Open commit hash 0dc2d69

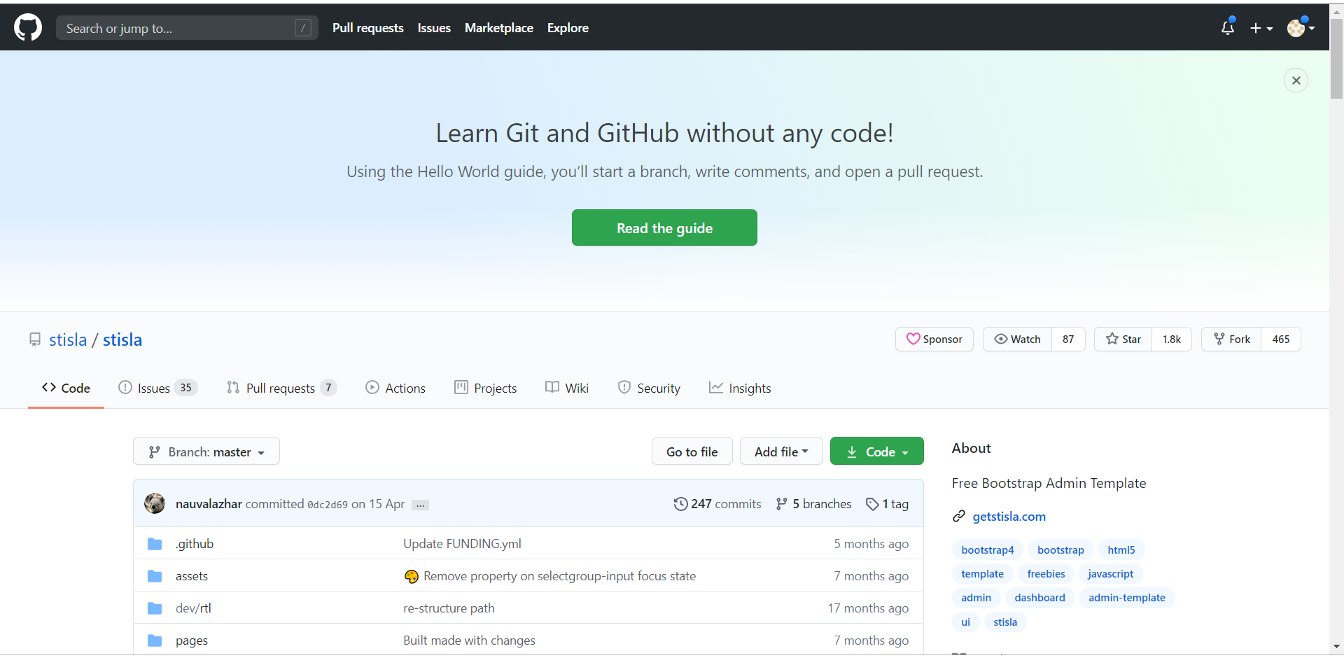click(328, 505)
